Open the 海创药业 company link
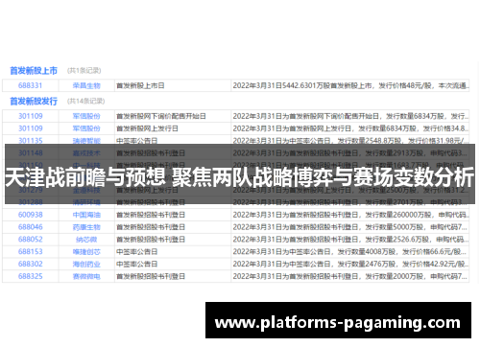 pyautogui.click(x=86, y=264)
